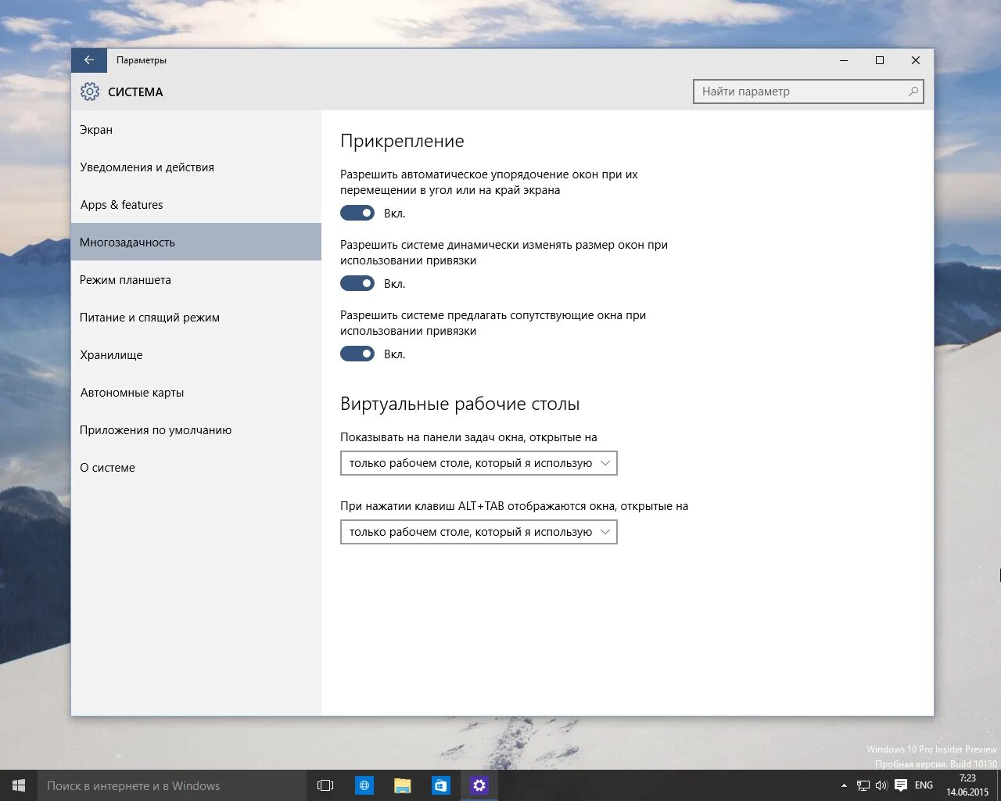This screenshot has height=801, width=1001.
Task: Click the Найти параметр search field
Action: click(x=809, y=92)
